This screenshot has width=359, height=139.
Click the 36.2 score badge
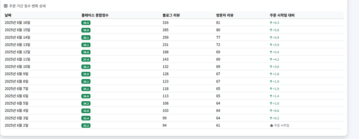[x=86, y=67]
